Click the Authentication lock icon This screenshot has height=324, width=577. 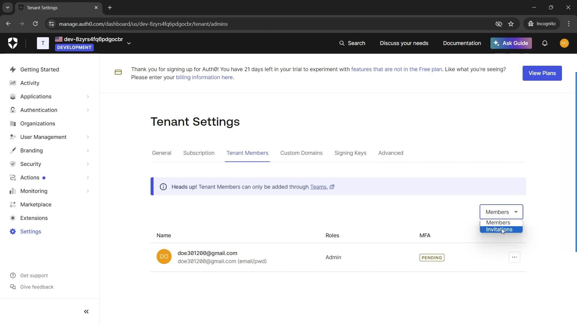tap(13, 110)
